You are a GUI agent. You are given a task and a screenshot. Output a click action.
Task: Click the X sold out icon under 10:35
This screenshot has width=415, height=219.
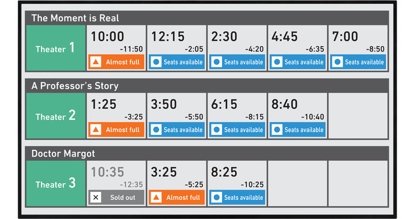[x=96, y=198]
